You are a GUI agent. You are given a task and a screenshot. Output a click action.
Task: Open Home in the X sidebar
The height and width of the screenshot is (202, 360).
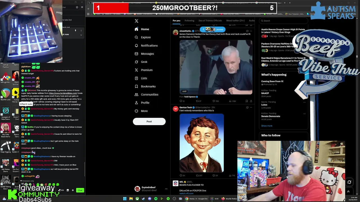pos(142,29)
